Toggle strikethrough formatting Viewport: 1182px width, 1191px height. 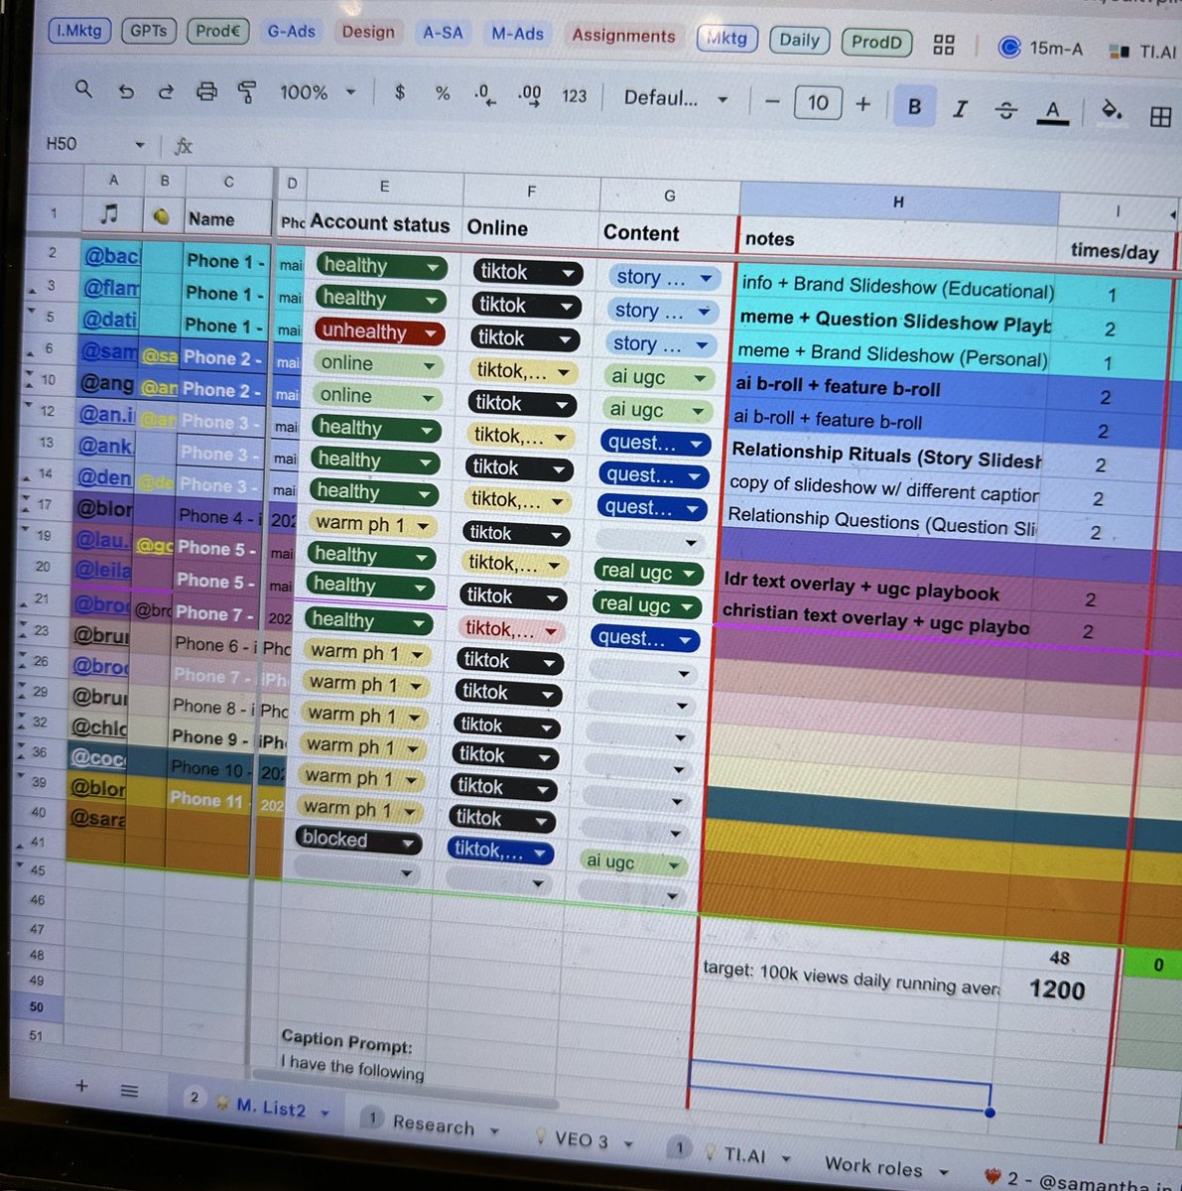coord(1005,109)
